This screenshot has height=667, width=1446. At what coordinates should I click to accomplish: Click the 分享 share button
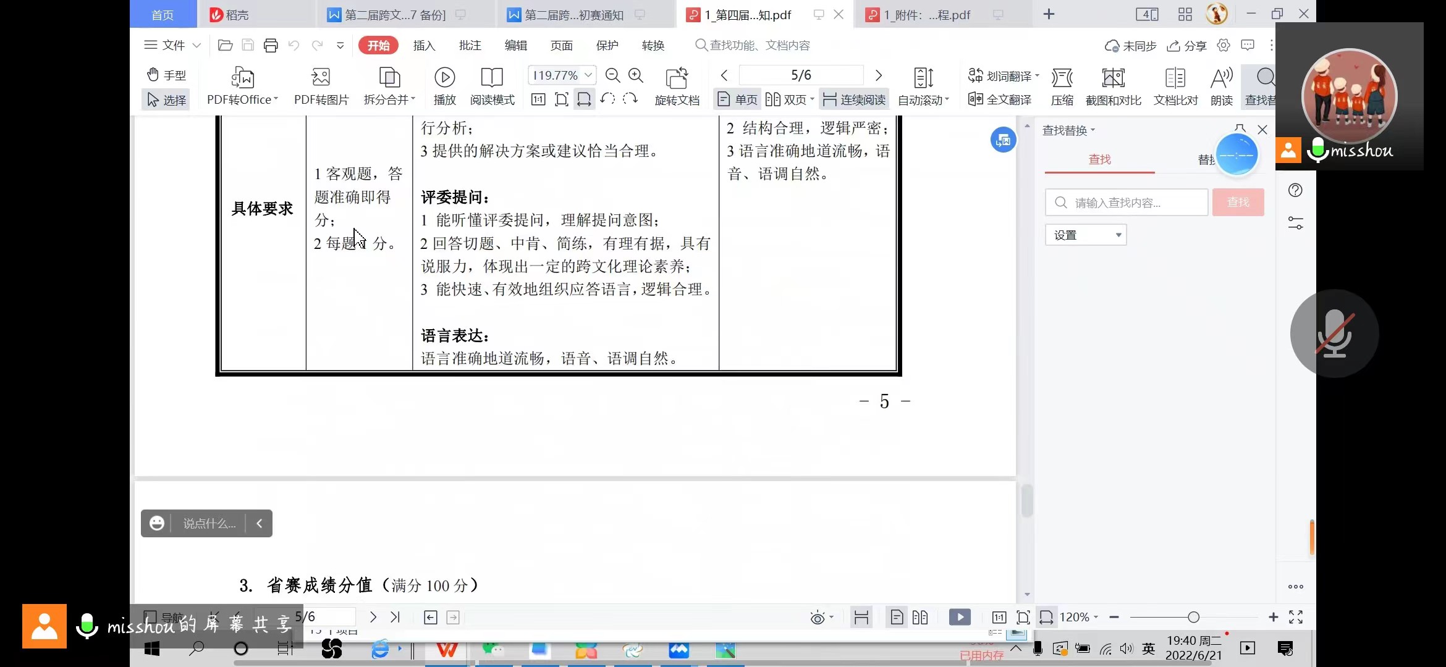point(1187,46)
